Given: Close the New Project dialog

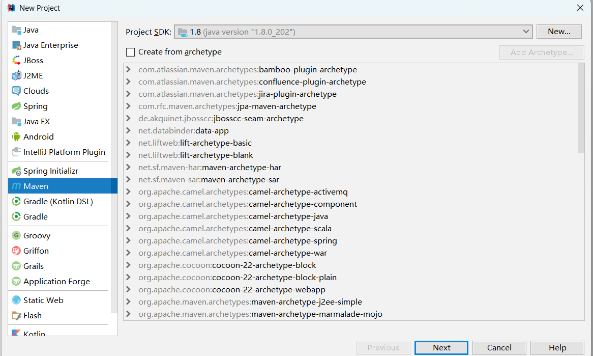Looking at the screenshot, I should click(x=580, y=8).
